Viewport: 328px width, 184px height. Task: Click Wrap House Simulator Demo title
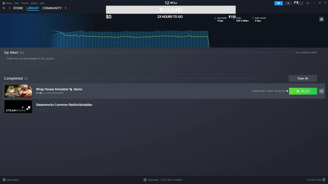pyautogui.click(x=59, y=89)
